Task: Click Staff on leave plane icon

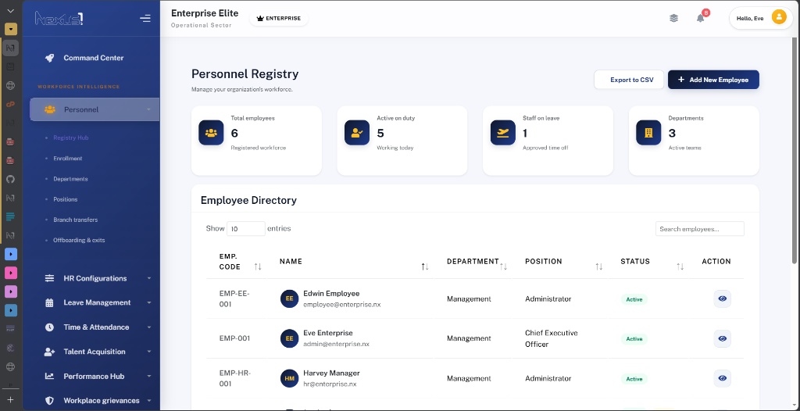Action: (x=503, y=133)
